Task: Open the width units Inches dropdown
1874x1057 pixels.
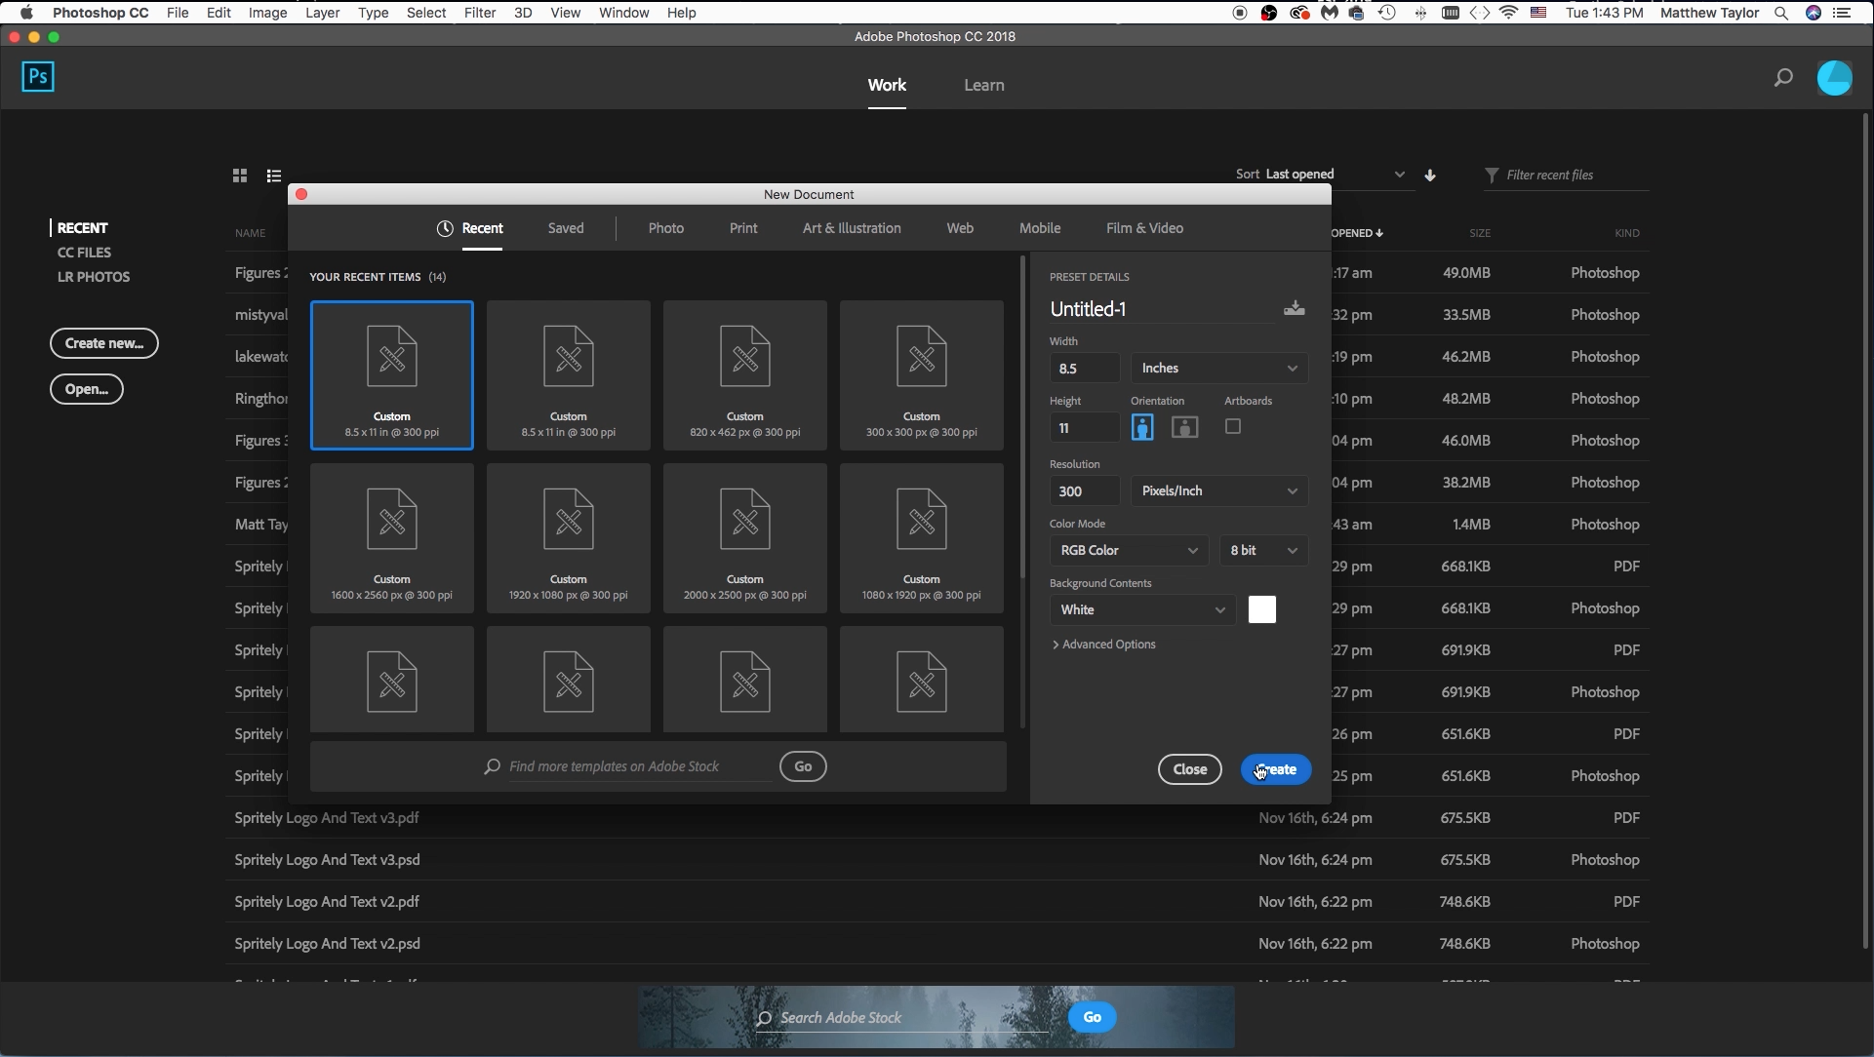Action: [1219, 368]
